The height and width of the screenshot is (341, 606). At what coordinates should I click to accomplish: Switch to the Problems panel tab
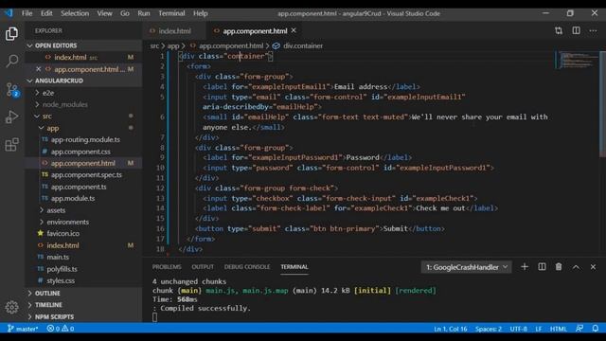pyautogui.click(x=167, y=267)
